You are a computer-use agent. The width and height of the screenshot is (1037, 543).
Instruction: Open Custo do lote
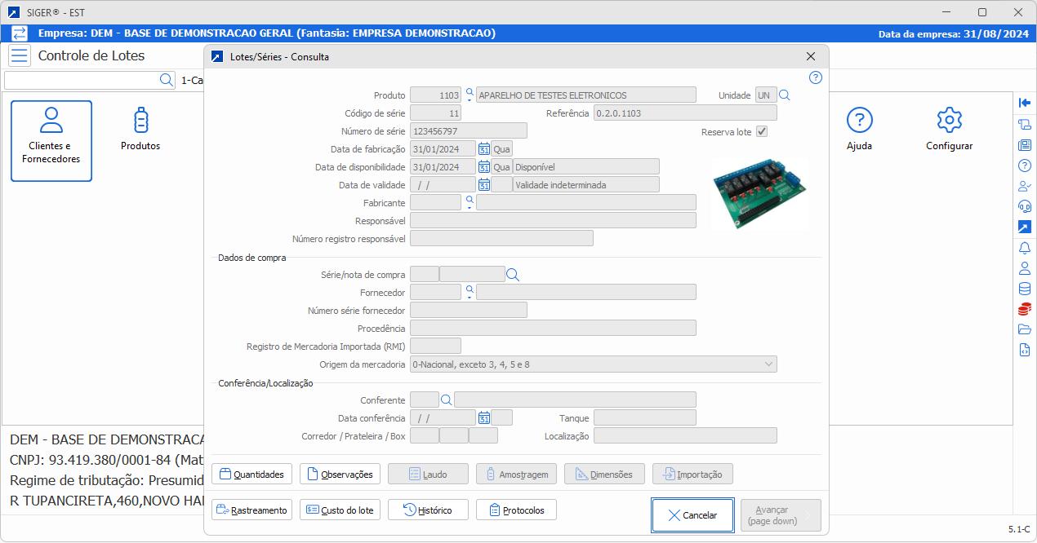(340, 510)
